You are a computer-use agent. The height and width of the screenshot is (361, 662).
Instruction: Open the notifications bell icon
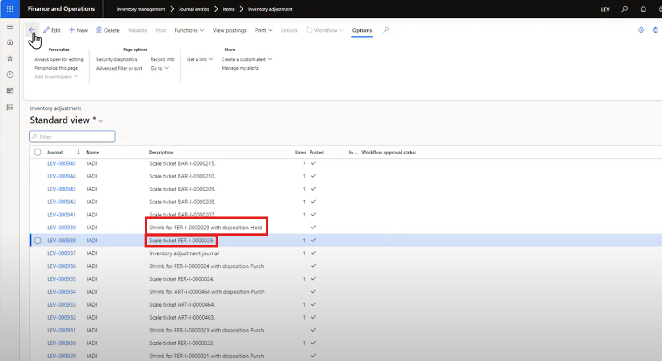(x=643, y=9)
